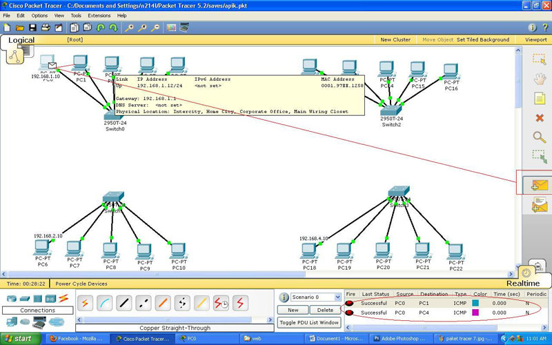Switch to the Realtime mode tab

coord(523,283)
